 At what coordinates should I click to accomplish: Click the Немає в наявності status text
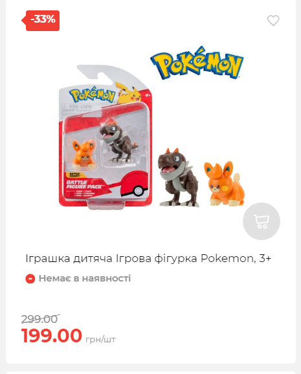tap(85, 278)
